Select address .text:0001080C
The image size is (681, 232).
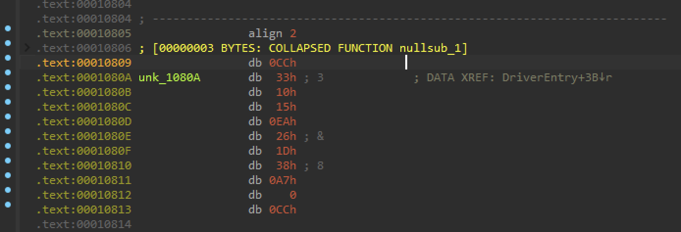click(84, 107)
